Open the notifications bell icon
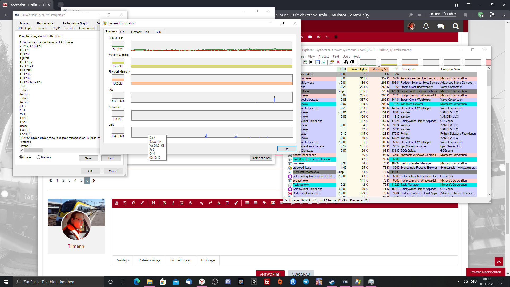This screenshot has height=287, width=510. click(426, 26)
